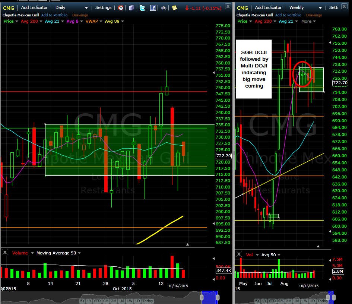Select the 1M range on weekly chart
352x304 pixels.
click(296, 301)
